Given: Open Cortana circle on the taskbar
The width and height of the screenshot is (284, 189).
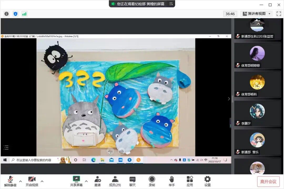Looking at the screenshot, I should coord(76,160).
